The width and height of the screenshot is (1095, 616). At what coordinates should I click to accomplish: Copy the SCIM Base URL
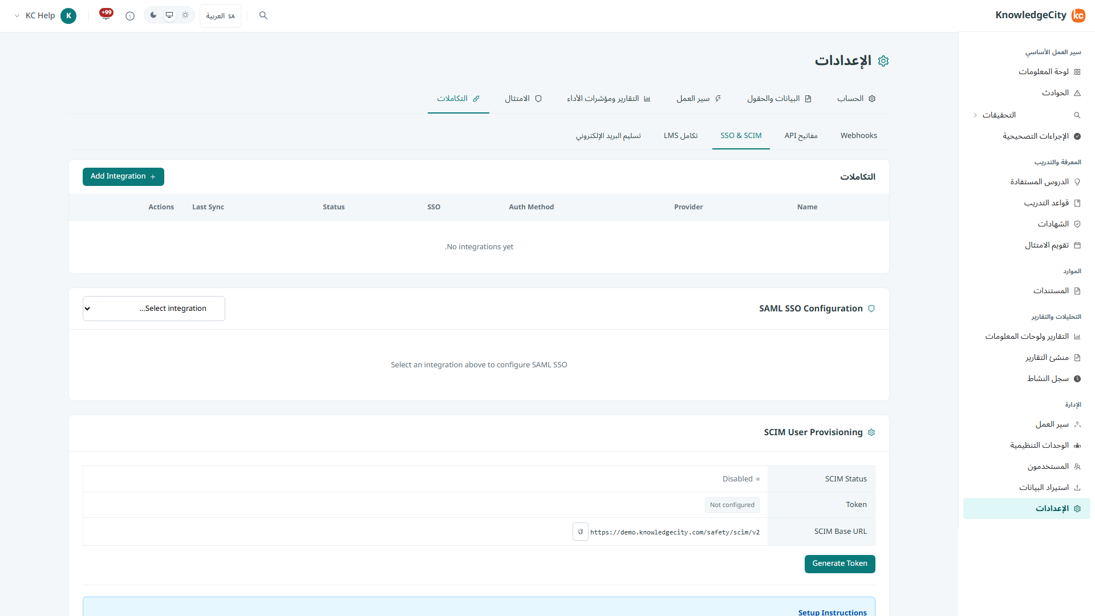[580, 532]
